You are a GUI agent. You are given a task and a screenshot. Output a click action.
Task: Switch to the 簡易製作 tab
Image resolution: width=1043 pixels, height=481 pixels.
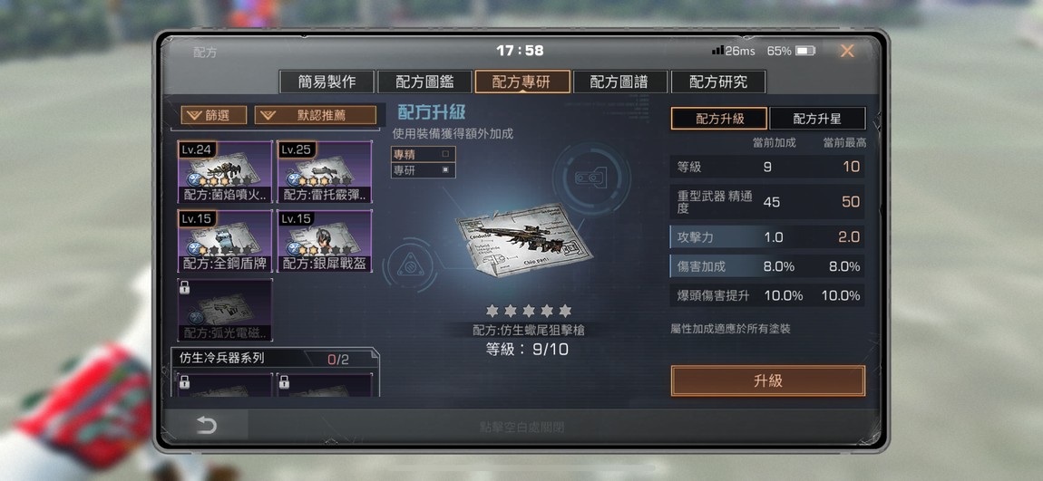327,82
